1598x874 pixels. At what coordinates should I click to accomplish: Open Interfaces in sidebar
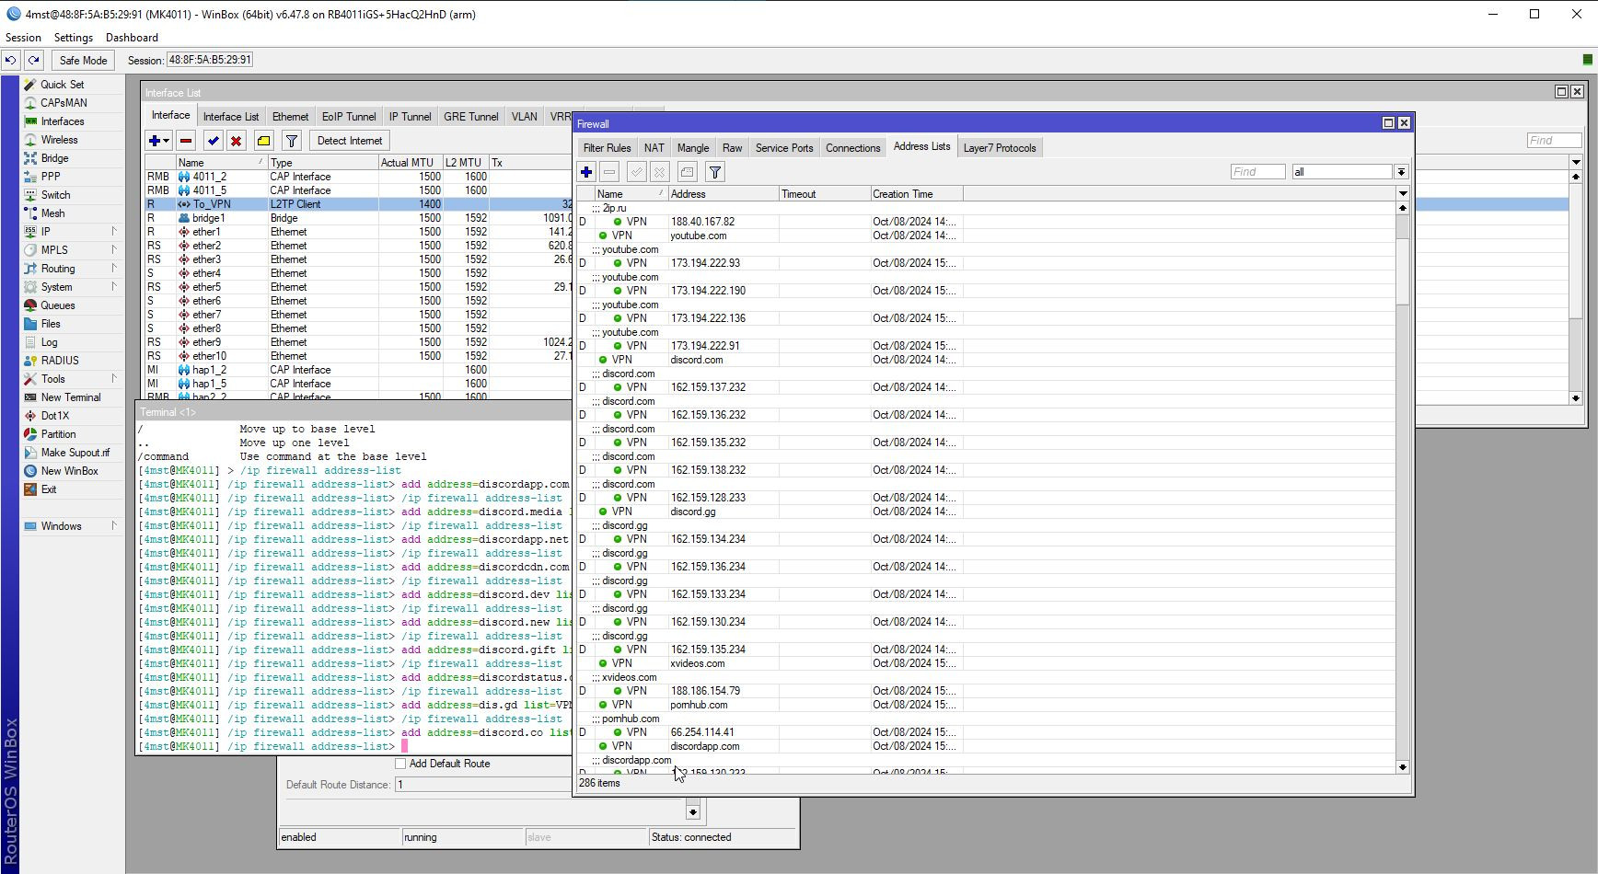[62, 121]
